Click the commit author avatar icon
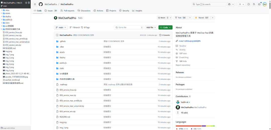 tap(57, 35)
